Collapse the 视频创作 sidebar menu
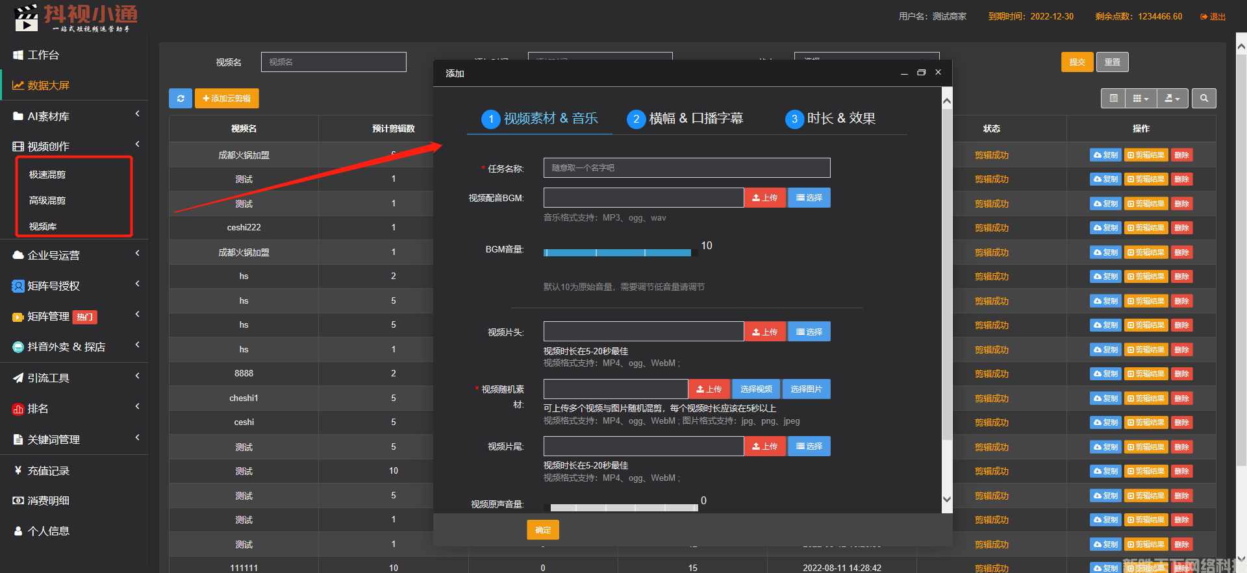 [75, 147]
